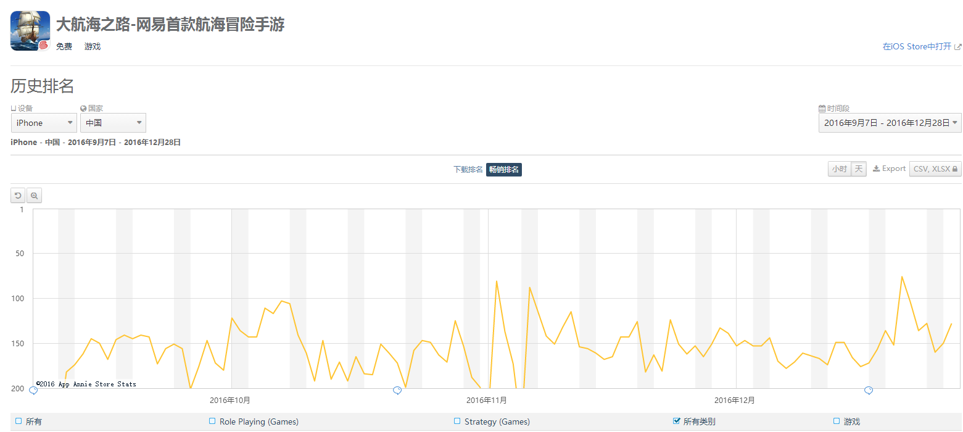Open the 在iOS Store中打开 link
Image resolution: width=963 pixels, height=432 pixels.
(922, 47)
